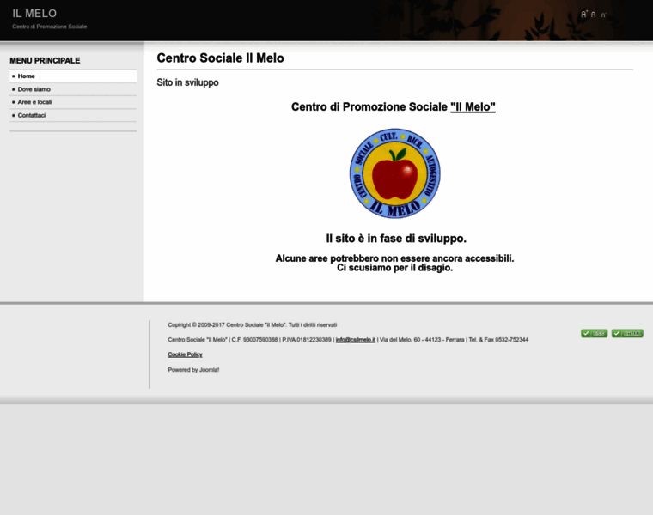The height and width of the screenshot is (515, 653).
Task: Click the "Alcune aree potrebbero non essere" line
Action: pyautogui.click(x=394, y=258)
